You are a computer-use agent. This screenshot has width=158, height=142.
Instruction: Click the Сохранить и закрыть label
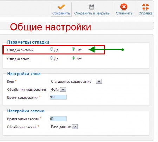tap(92, 13)
